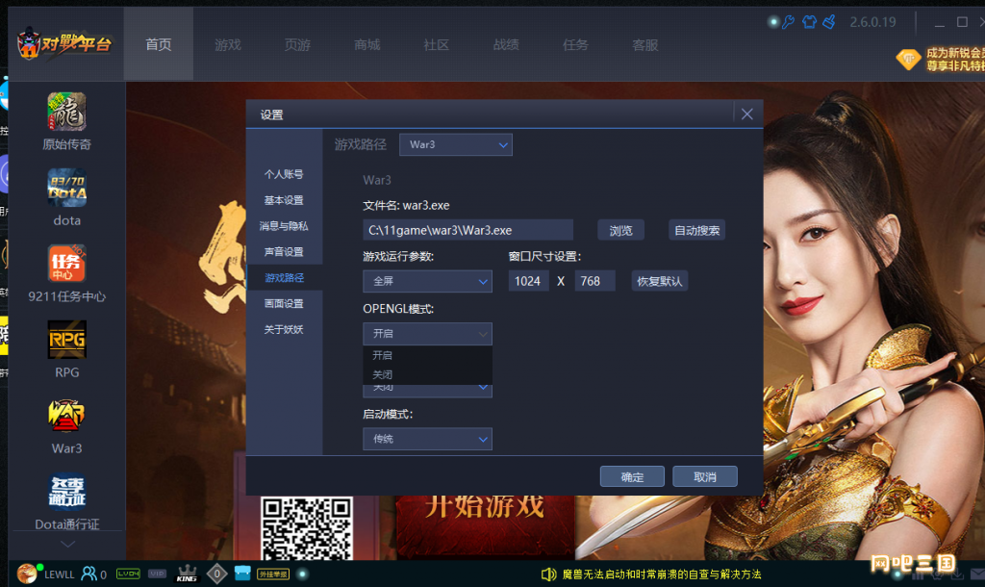Open the 游戏路径 War3 dropdown
The image size is (985, 587).
(455, 144)
